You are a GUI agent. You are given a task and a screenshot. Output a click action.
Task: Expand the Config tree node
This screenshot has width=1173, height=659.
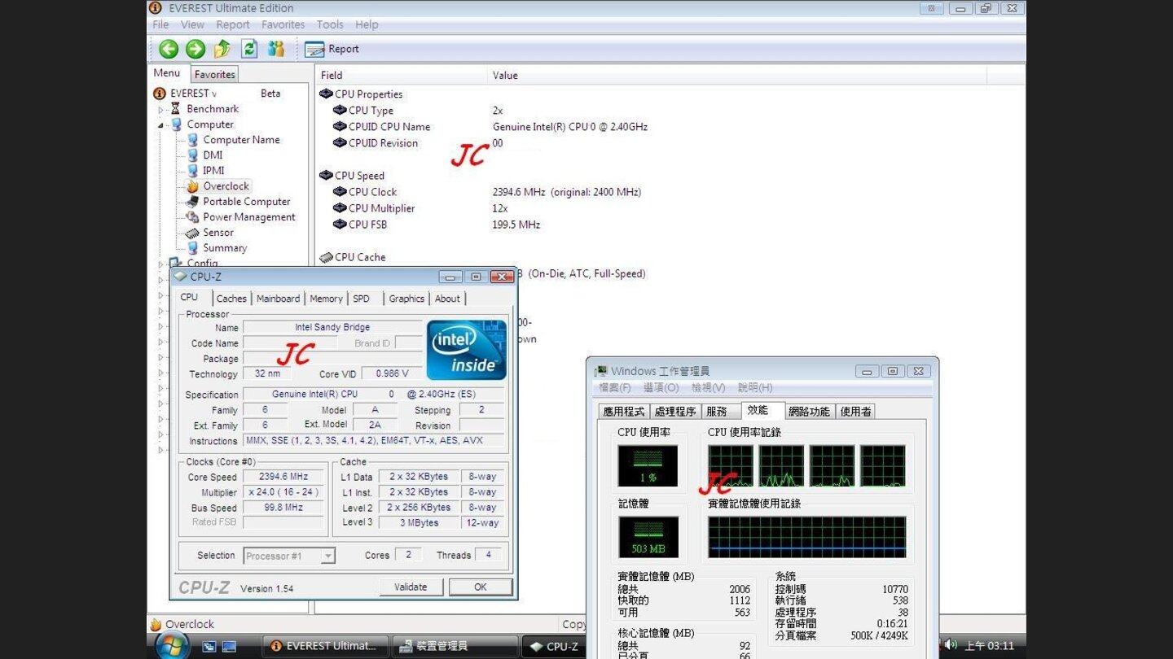coord(160,264)
